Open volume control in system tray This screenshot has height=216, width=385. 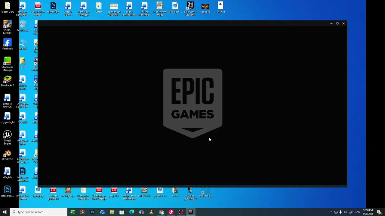point(345,212)
